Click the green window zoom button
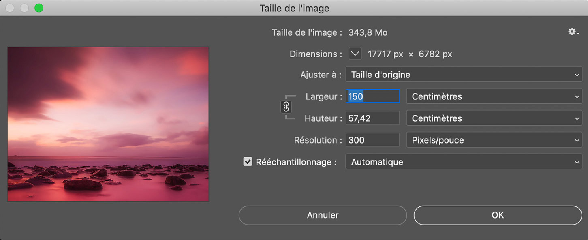 pos(39,8)
